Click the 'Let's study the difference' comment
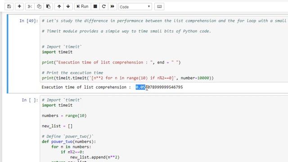The image size is (288, 162). [164, 21]
